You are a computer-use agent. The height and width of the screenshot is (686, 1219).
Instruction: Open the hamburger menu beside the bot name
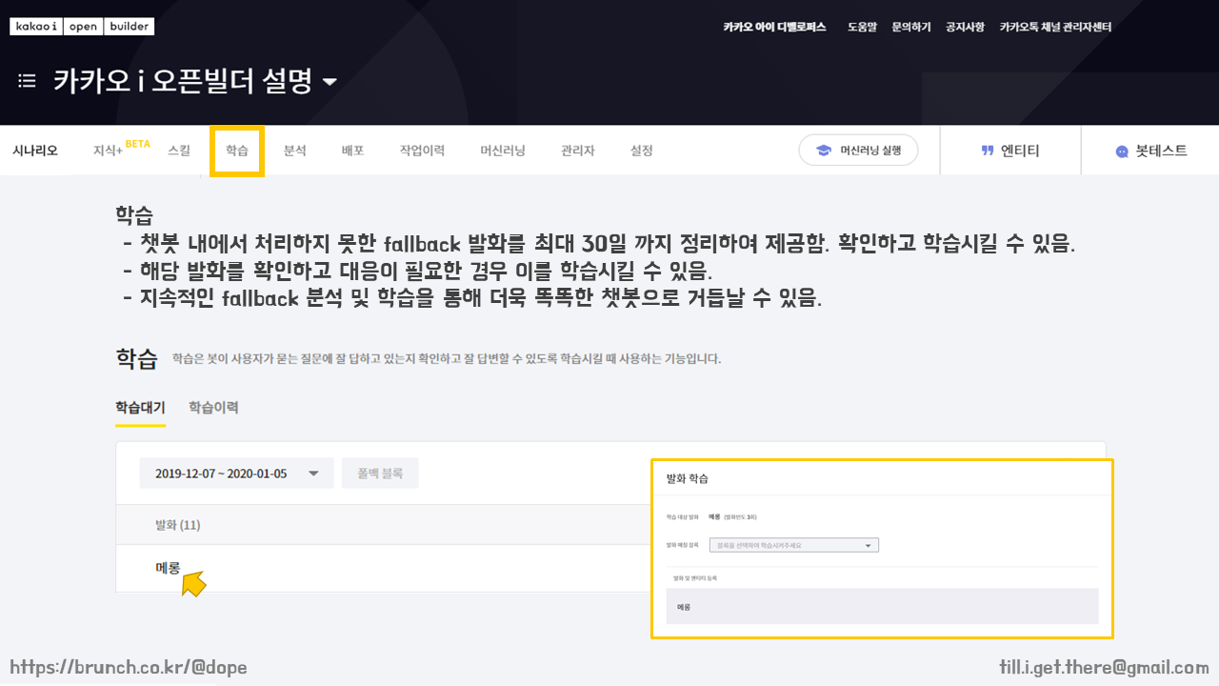[27, 81]
